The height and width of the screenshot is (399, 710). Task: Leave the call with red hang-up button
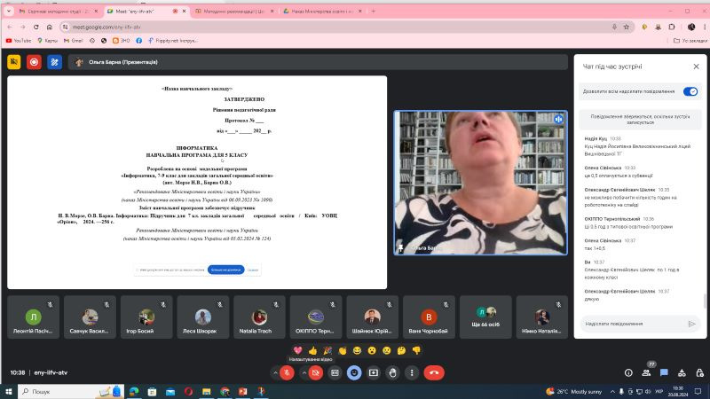click(x=434, y=372)
